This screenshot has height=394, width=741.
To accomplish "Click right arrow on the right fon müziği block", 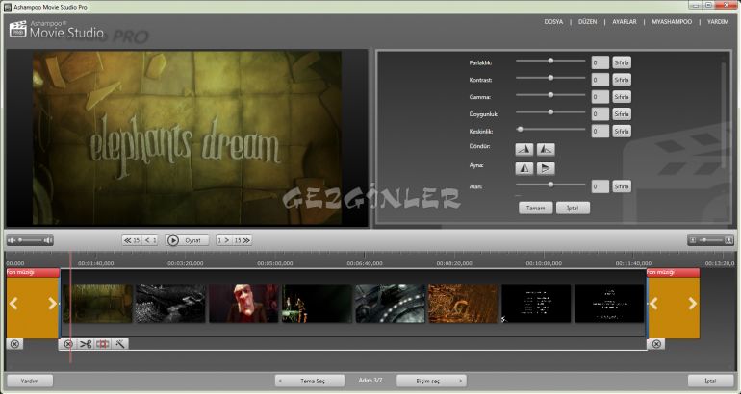I will click(692, 304).
